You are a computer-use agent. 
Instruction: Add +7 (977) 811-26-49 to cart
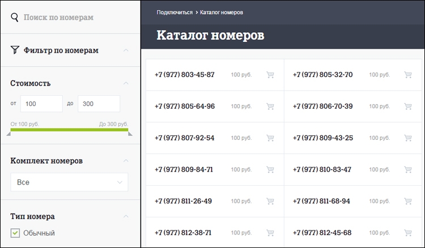coord(270,201)
